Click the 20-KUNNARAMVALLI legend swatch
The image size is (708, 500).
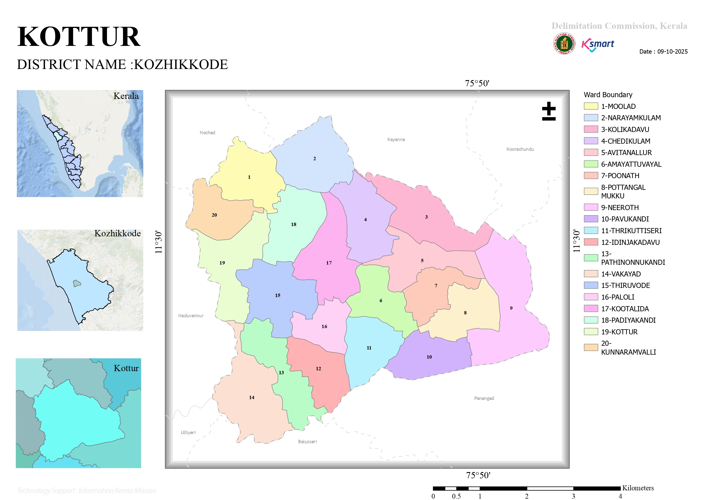591,347
